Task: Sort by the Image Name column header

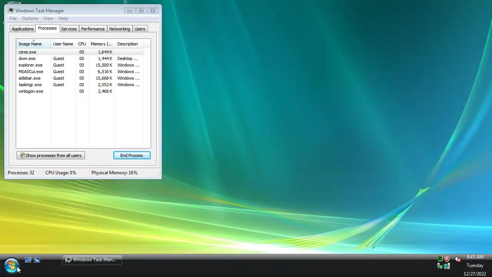Action: tap(33, 44)
